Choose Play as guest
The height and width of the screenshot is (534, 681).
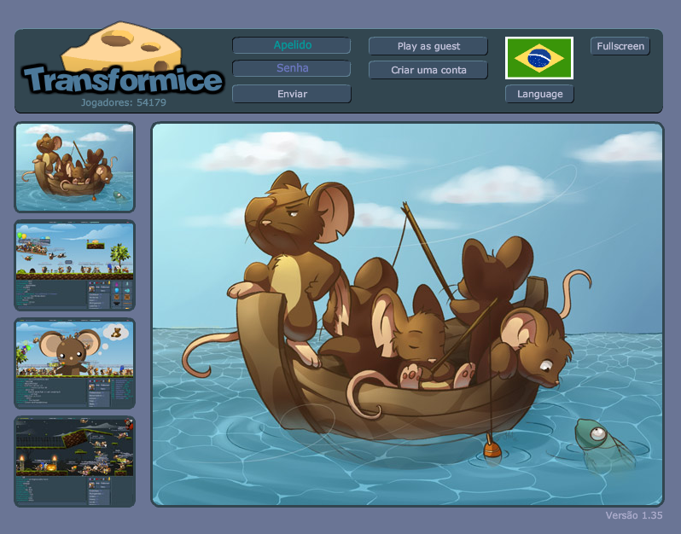tap(428, 46)
